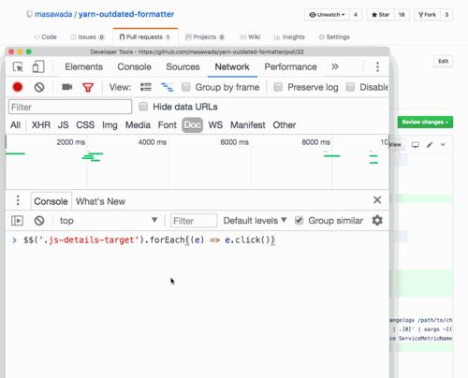Fork the repository

(x=427, y=15)
